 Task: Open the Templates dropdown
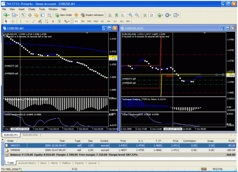pyautogui.click(x=176, y=15)
